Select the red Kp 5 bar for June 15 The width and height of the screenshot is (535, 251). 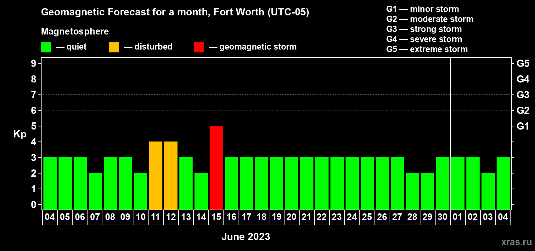click(216, 168)
